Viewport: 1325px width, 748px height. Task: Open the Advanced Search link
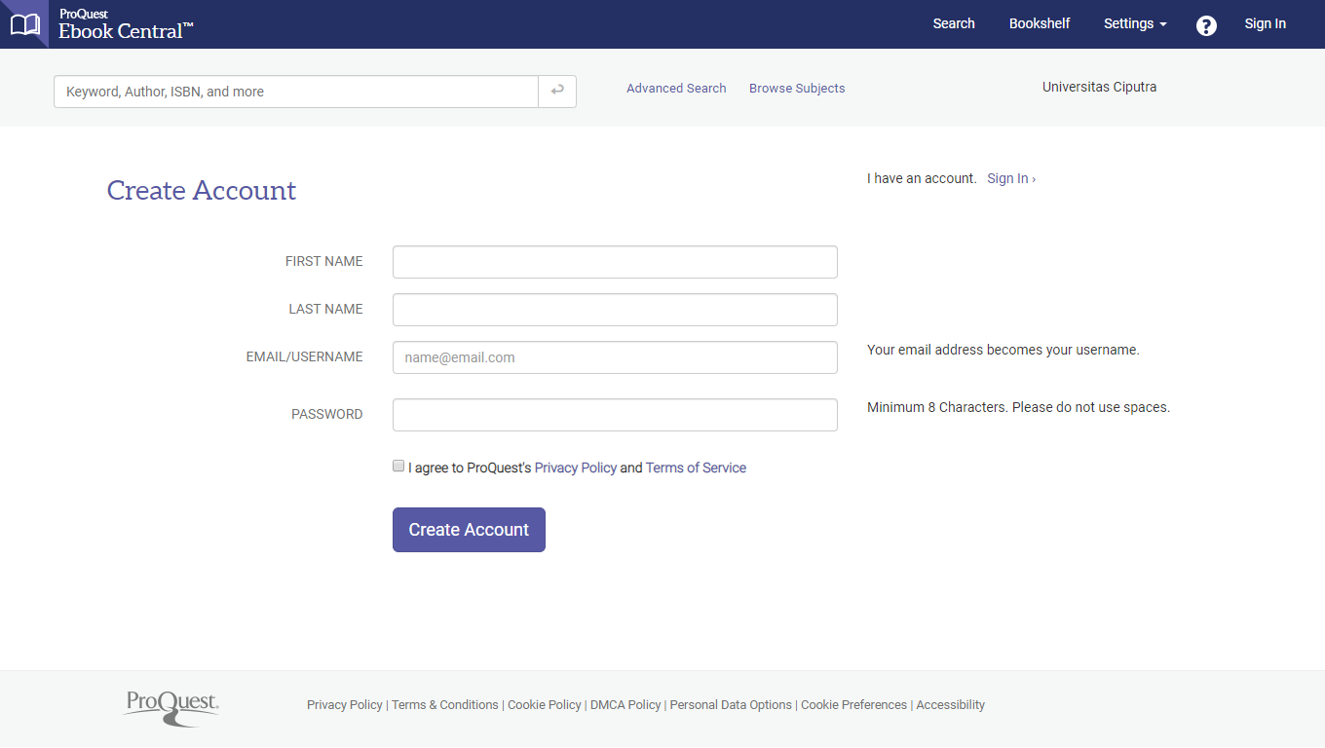(x=676, y=89)
